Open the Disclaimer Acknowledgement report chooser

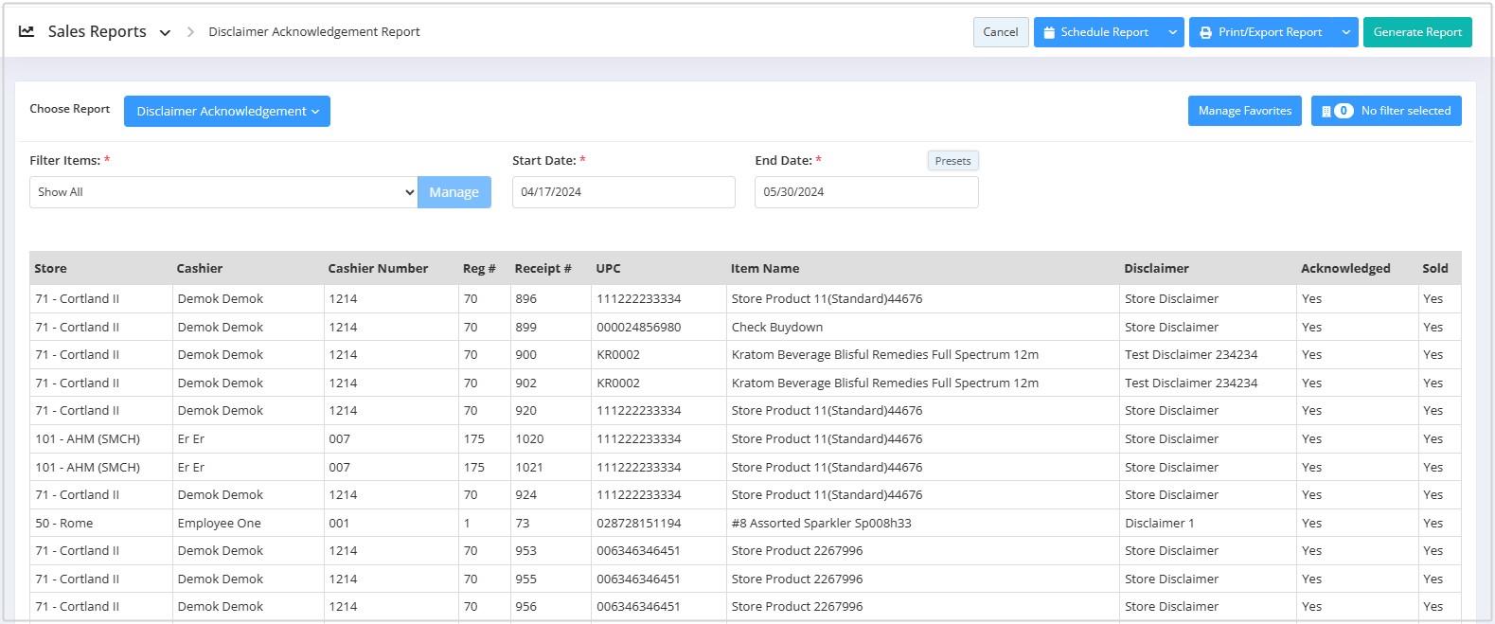226,111
